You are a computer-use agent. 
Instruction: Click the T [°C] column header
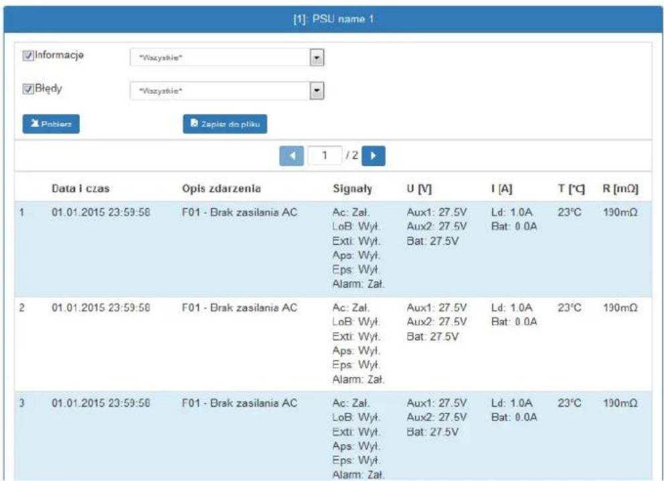pyautogui.click(x=571, y=189)
